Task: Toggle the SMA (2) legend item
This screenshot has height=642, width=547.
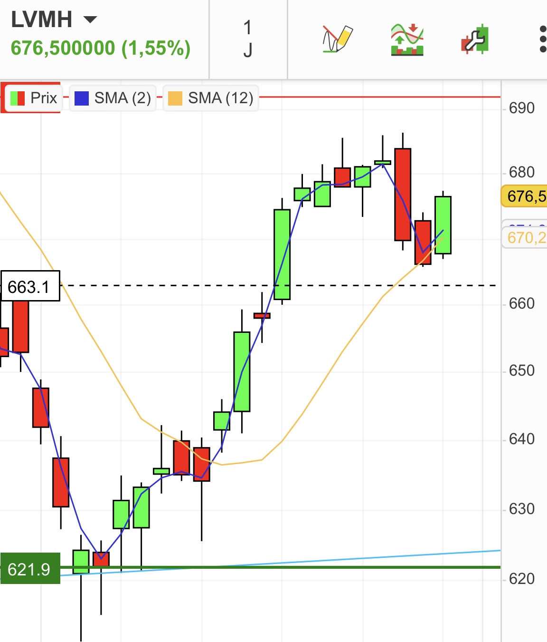Action: [x=122, y=98]
